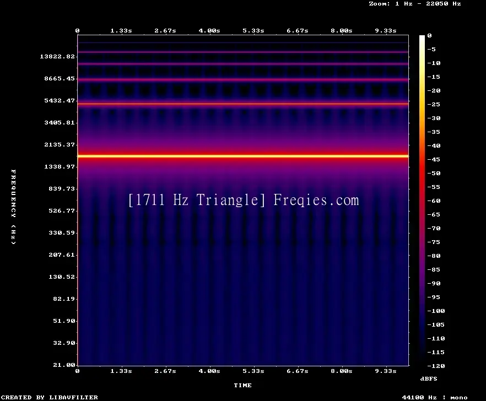The image size is (486, 401).
Task: Click the 51.90 frequency label
Action: click(64, 321)
